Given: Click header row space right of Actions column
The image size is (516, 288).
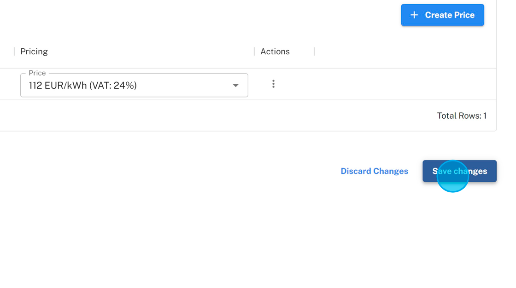Looking at the screenshot, I should (405, 52).
